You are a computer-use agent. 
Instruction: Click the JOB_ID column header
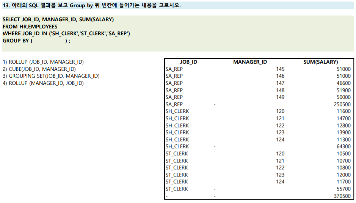click(x=188, y=62)
